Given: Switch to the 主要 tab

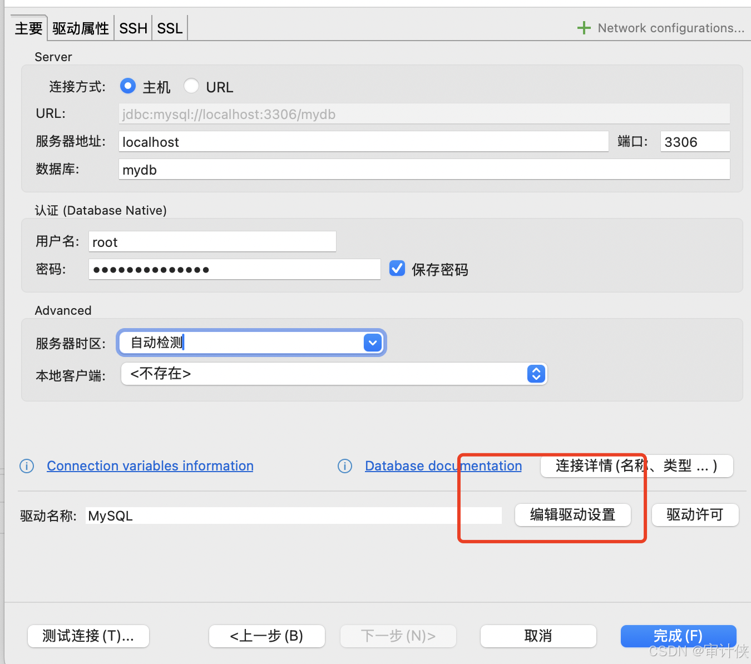Looking at the screenshot, I should point(28,28).
